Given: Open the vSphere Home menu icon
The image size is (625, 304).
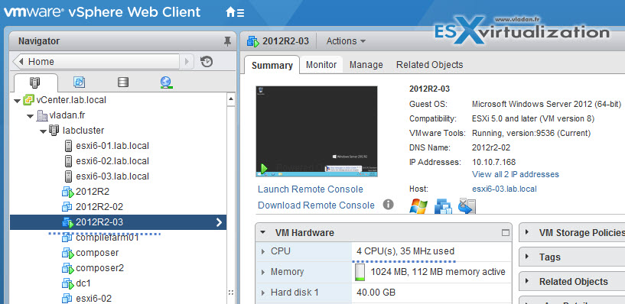Looking at the screenshot, I should coord(235,12).
